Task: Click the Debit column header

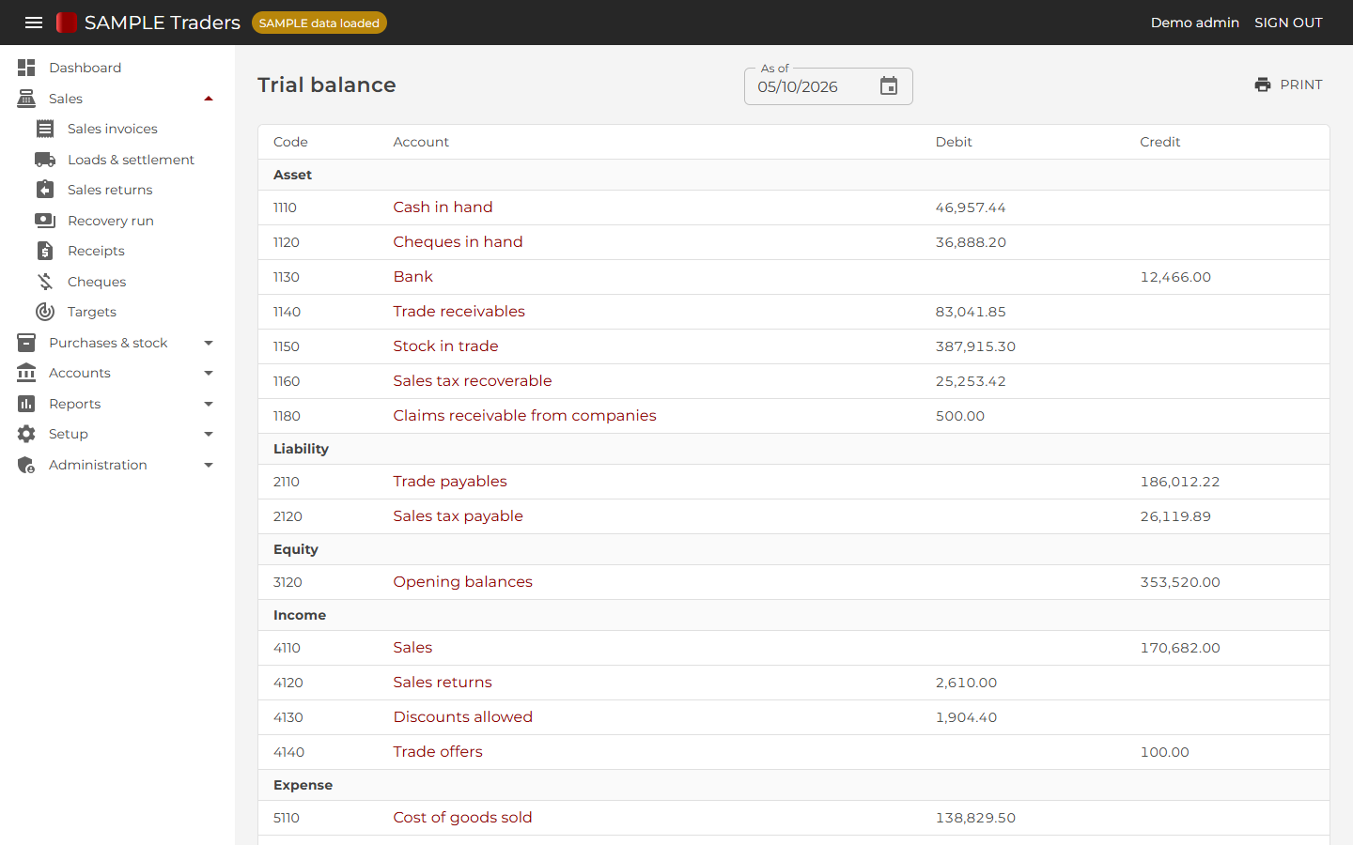Action: point(954,142)
